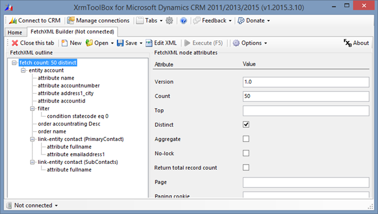Viewport: 378px width, 214px height.
Task: Open the Donate dropdown arrow
Action: 269,21
